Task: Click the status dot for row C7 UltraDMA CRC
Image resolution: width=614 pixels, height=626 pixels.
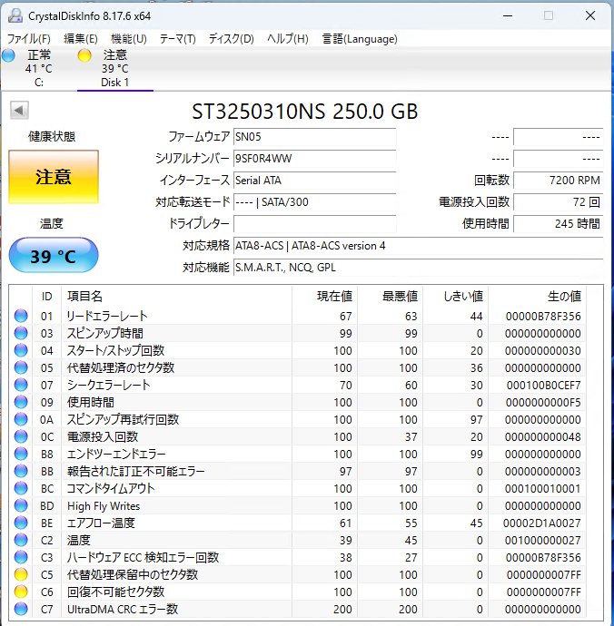Action: (21, 609)
